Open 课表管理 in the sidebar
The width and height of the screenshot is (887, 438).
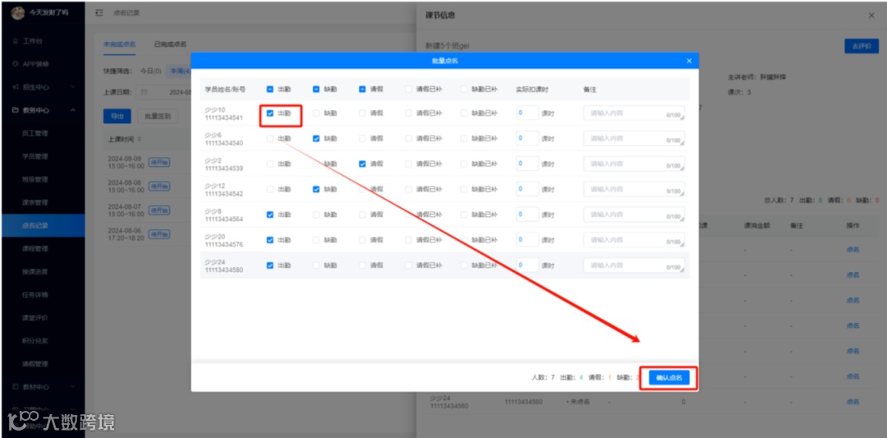[35, 203]
